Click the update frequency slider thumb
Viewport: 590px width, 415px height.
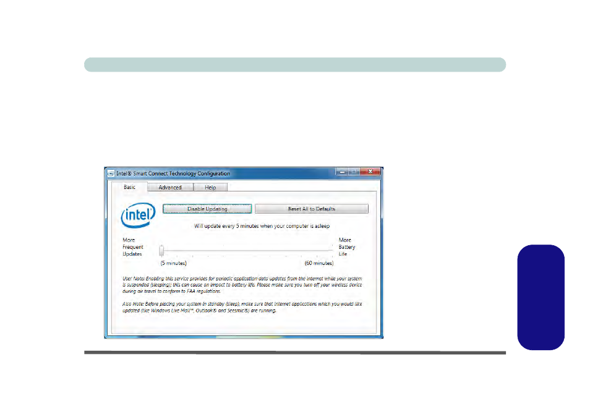pyautogui.click(x=161, y=250)
